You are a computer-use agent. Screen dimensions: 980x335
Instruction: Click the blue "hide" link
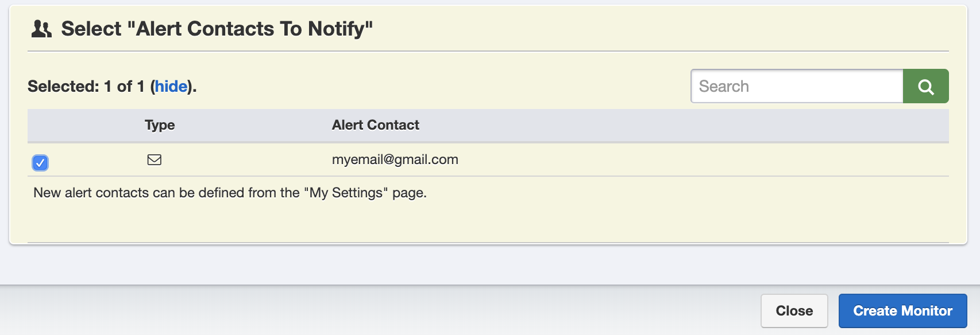pos(171,86)
